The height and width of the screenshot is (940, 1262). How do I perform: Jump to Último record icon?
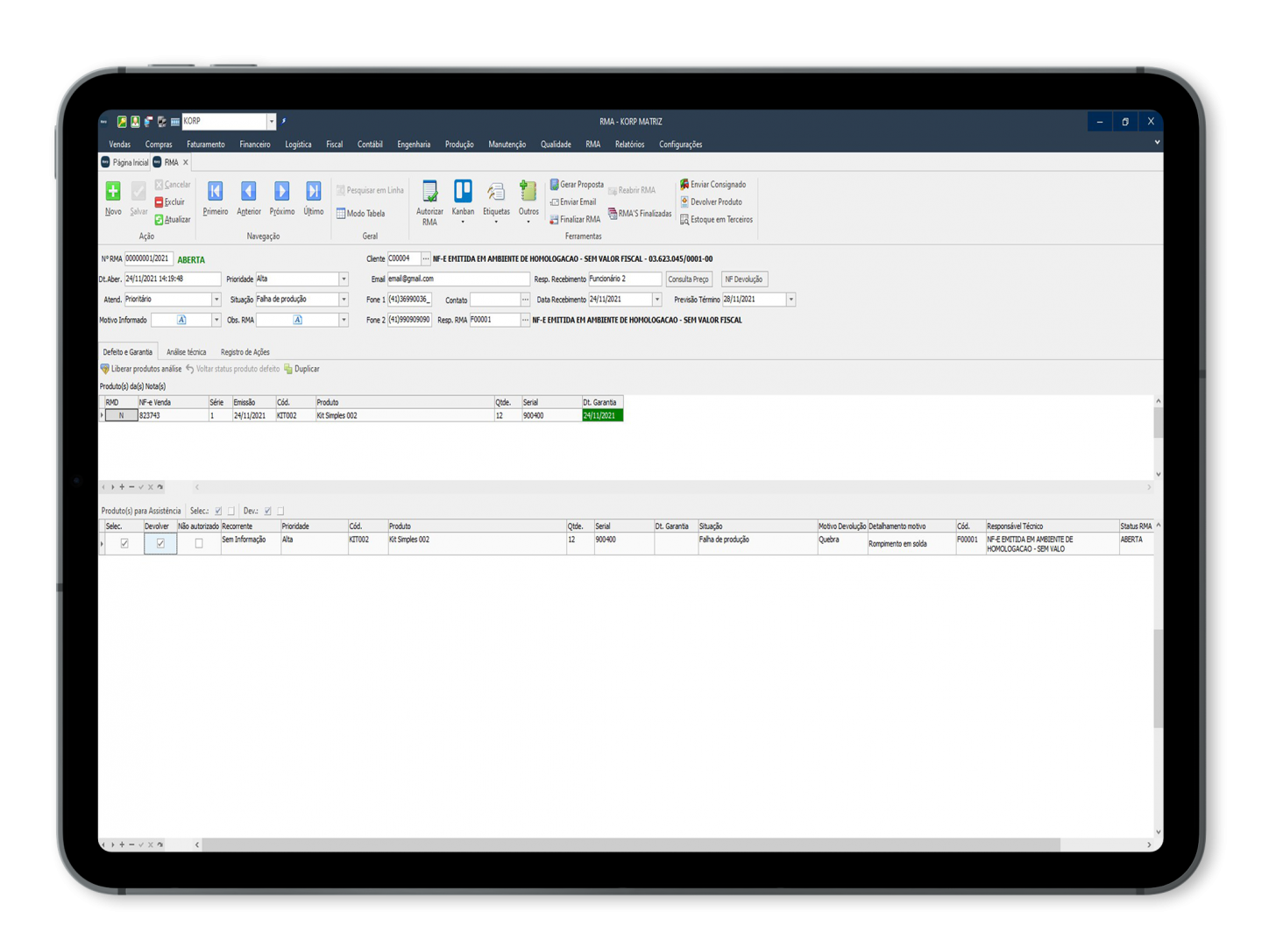pyautogui.click(x=313, y=191)
